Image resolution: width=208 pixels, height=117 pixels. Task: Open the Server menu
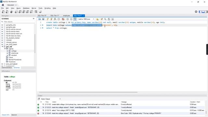click(34, 8)
